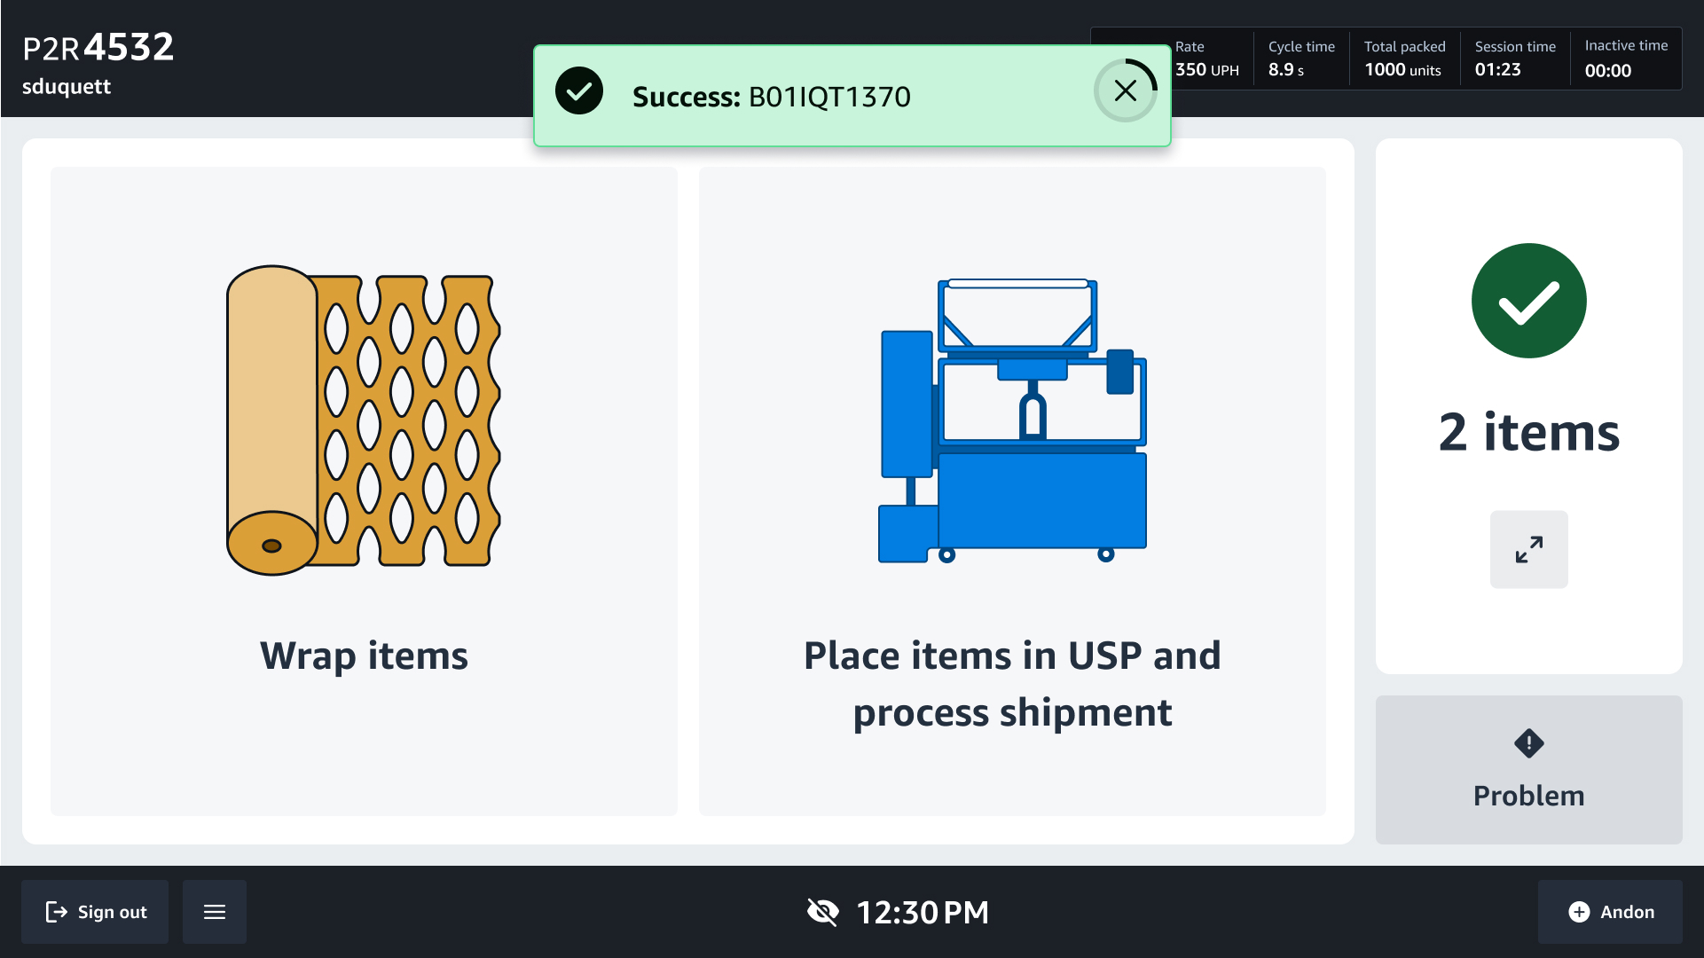Click the green checkmark success circle
Screen dimensions: 1704x958
pyautogui.click(x=1527, y=301)
